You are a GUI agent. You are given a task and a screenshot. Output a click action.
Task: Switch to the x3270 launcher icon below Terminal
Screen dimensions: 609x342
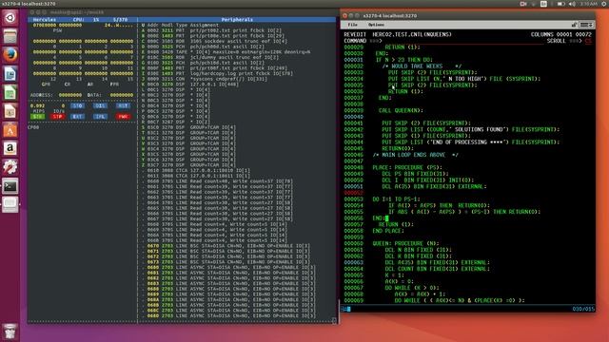point(10,204)
